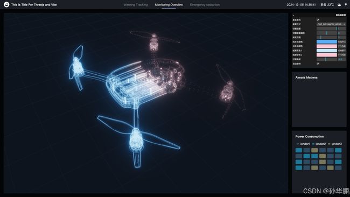Toggle the lender1 legend entry
The width and height of the screenshot is (350, 197).
point(303,144)
